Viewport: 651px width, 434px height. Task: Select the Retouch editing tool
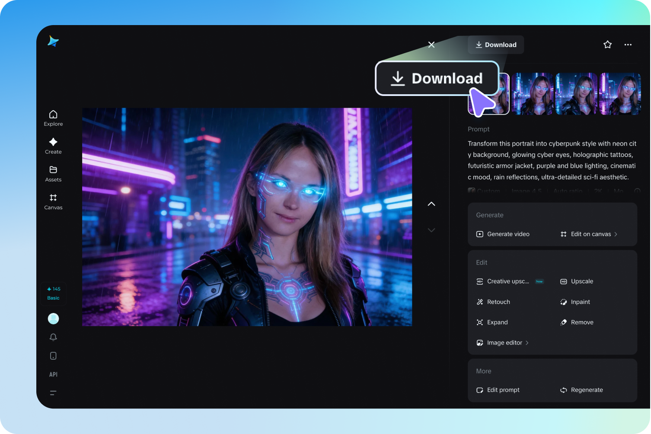point(498,302)
